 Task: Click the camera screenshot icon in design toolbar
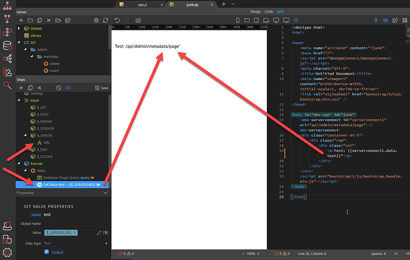pos(138,20)
